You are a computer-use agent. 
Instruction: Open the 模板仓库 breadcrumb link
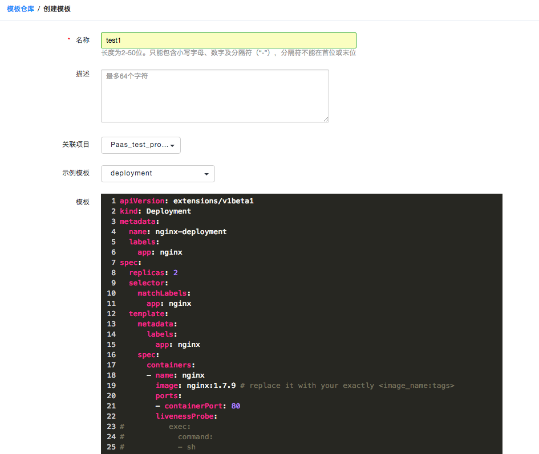21,9
